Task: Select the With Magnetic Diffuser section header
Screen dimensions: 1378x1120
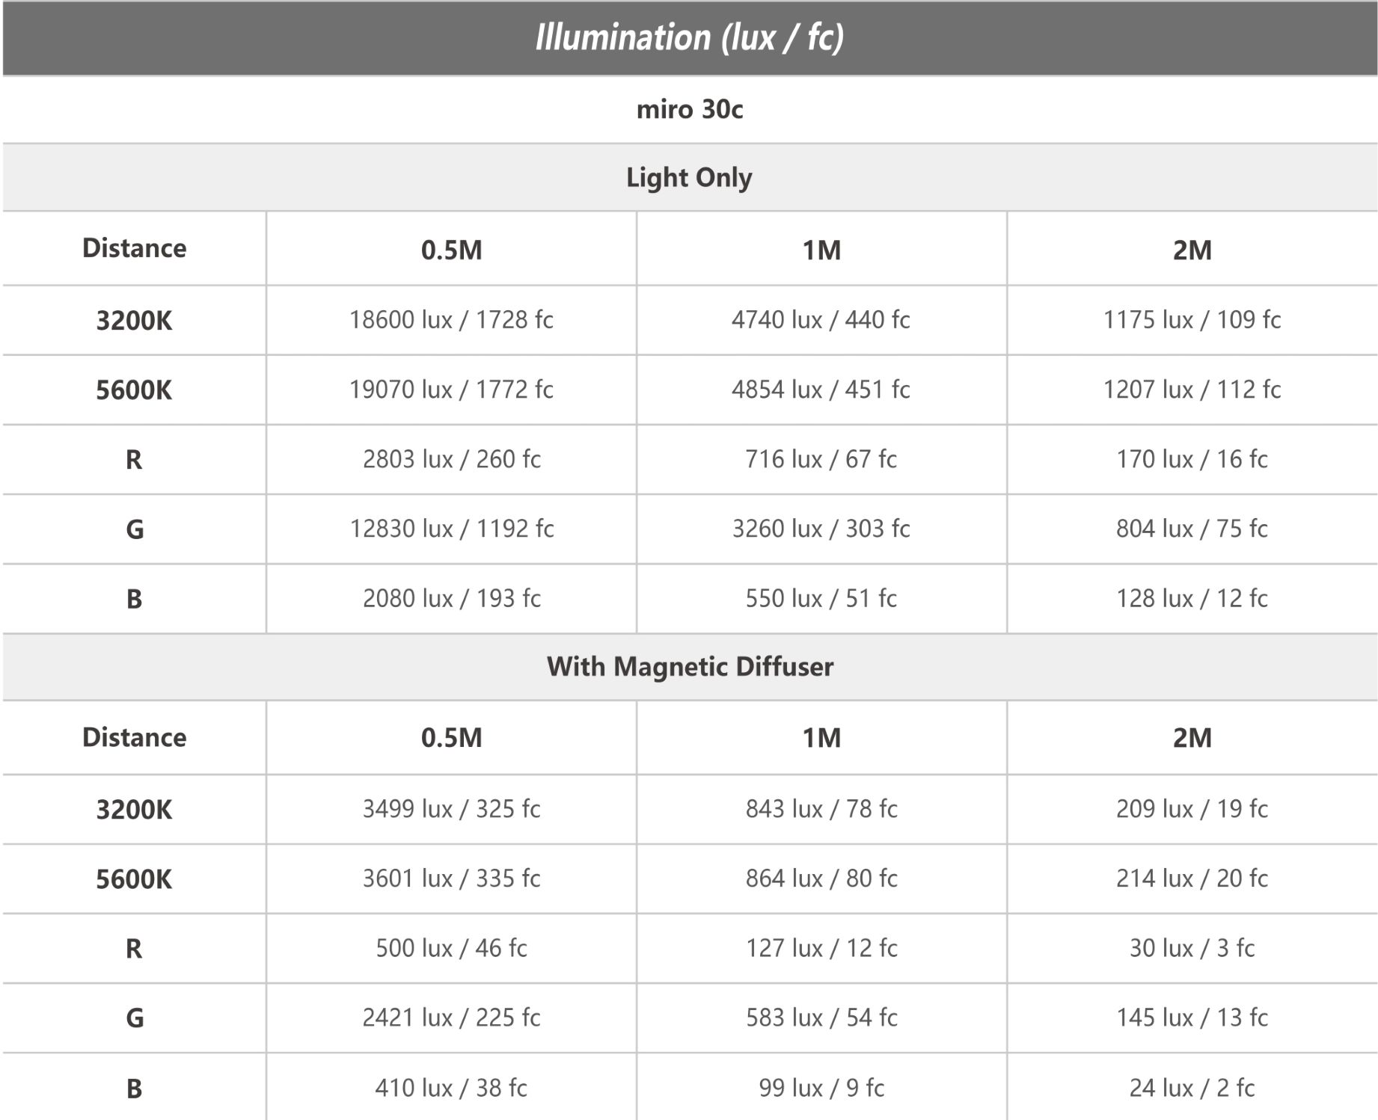Action: [x=689, y=666]
